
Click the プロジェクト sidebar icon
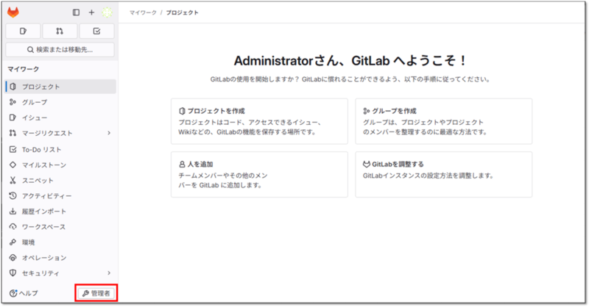(13, 87)
